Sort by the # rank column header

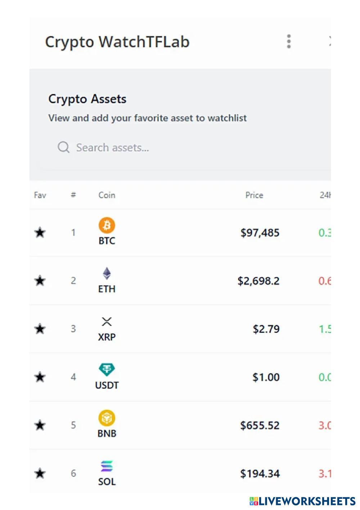73,195
